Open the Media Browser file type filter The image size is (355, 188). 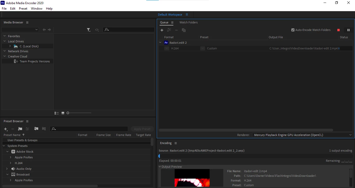(89, 30)
